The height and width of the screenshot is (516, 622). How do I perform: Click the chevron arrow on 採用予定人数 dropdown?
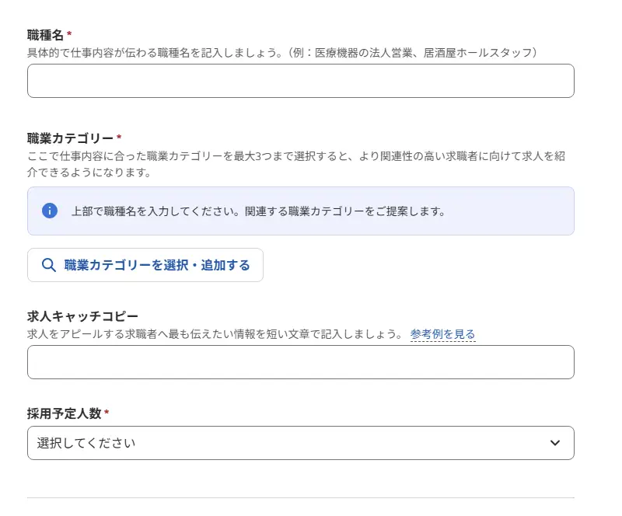point(554,443)
